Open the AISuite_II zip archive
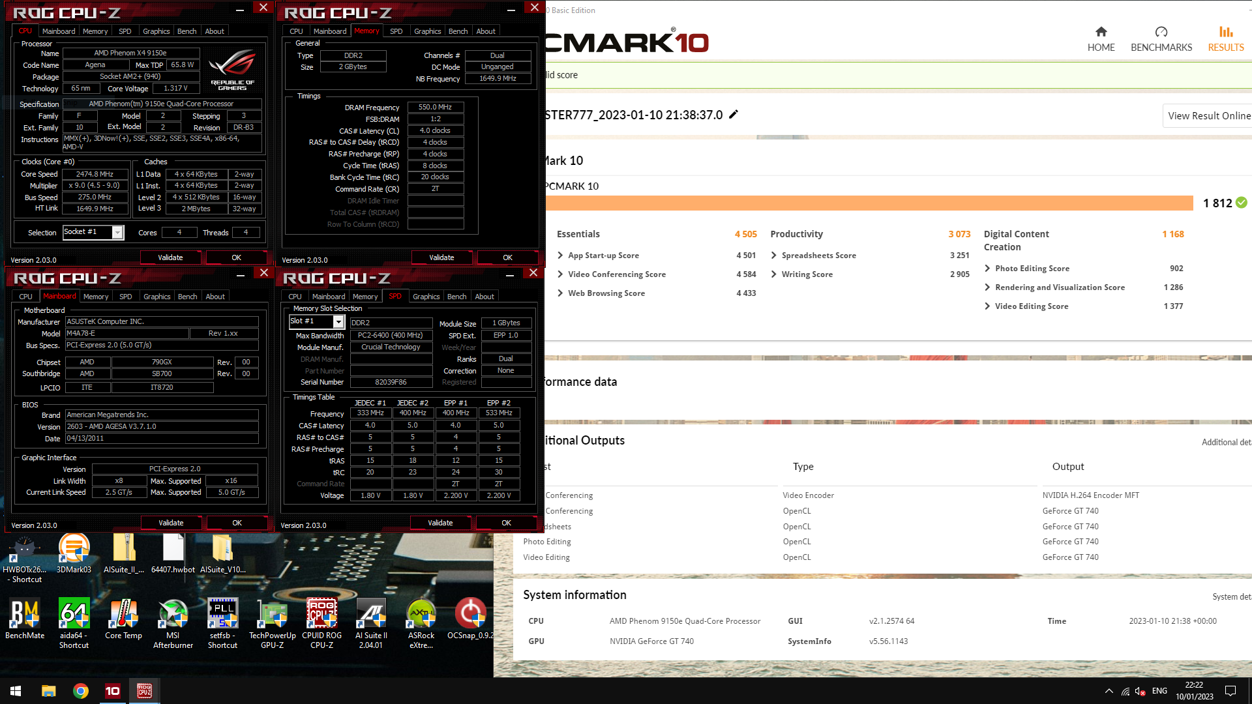Viewport: 1252px width, 704px height. [x=124, y=554]
